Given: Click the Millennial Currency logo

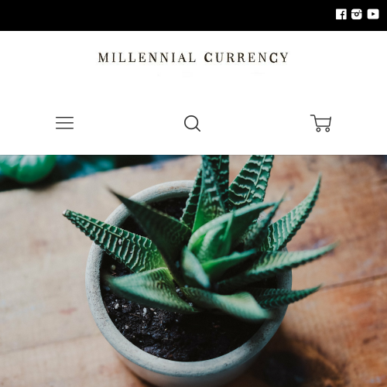Looking at the screenshot, I should pyautogui.click(x=193, y=57).
